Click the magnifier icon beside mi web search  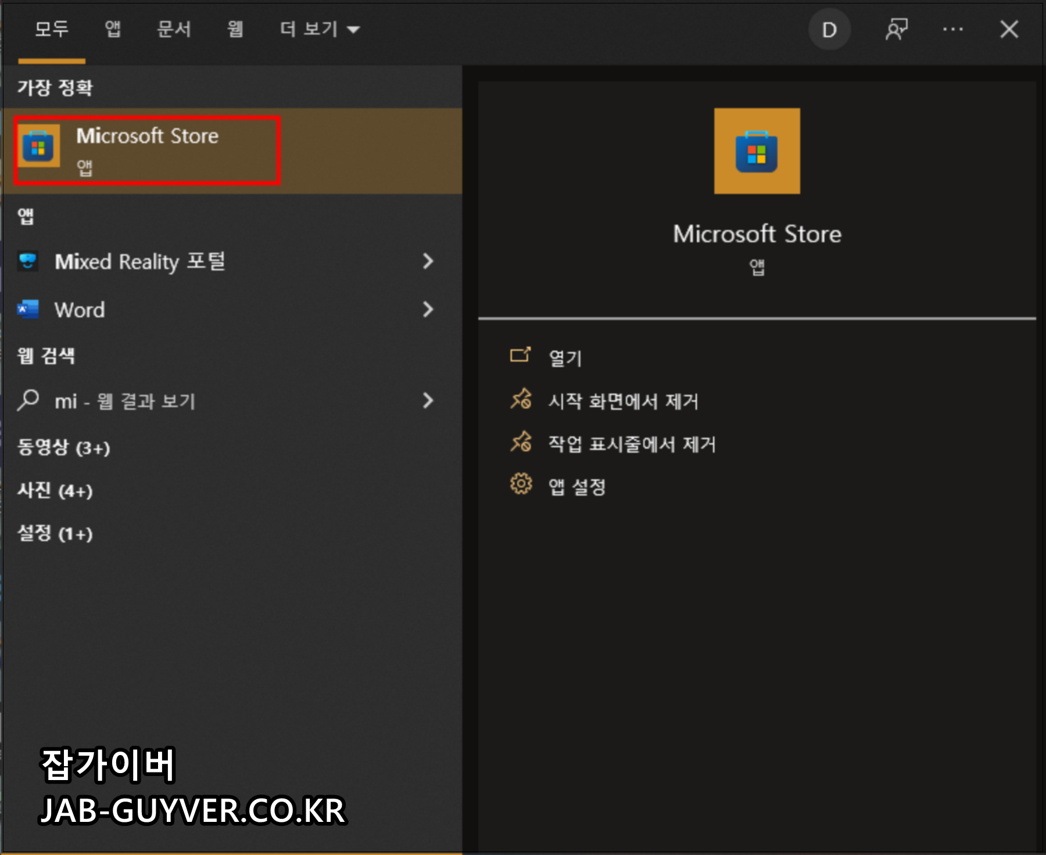(x=28, y=400)
